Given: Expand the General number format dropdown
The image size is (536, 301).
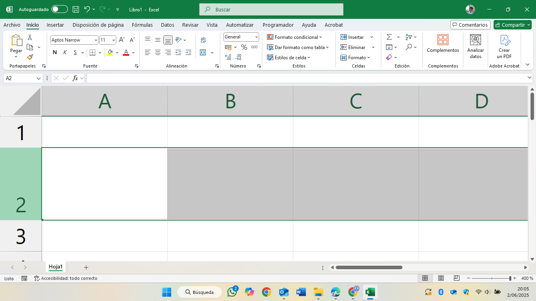Looking at the screenshot, I should coord(241,37).
